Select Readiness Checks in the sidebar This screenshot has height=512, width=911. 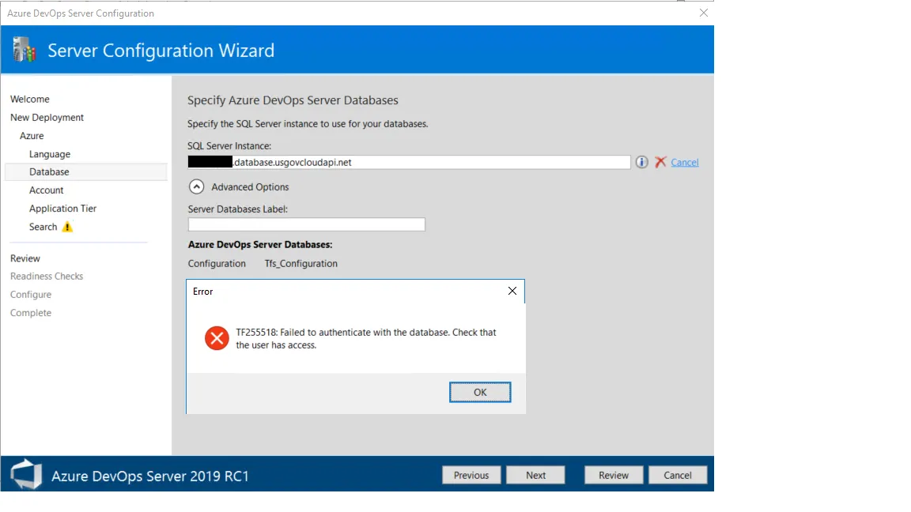pyautogui.click(x=47, y=277)
